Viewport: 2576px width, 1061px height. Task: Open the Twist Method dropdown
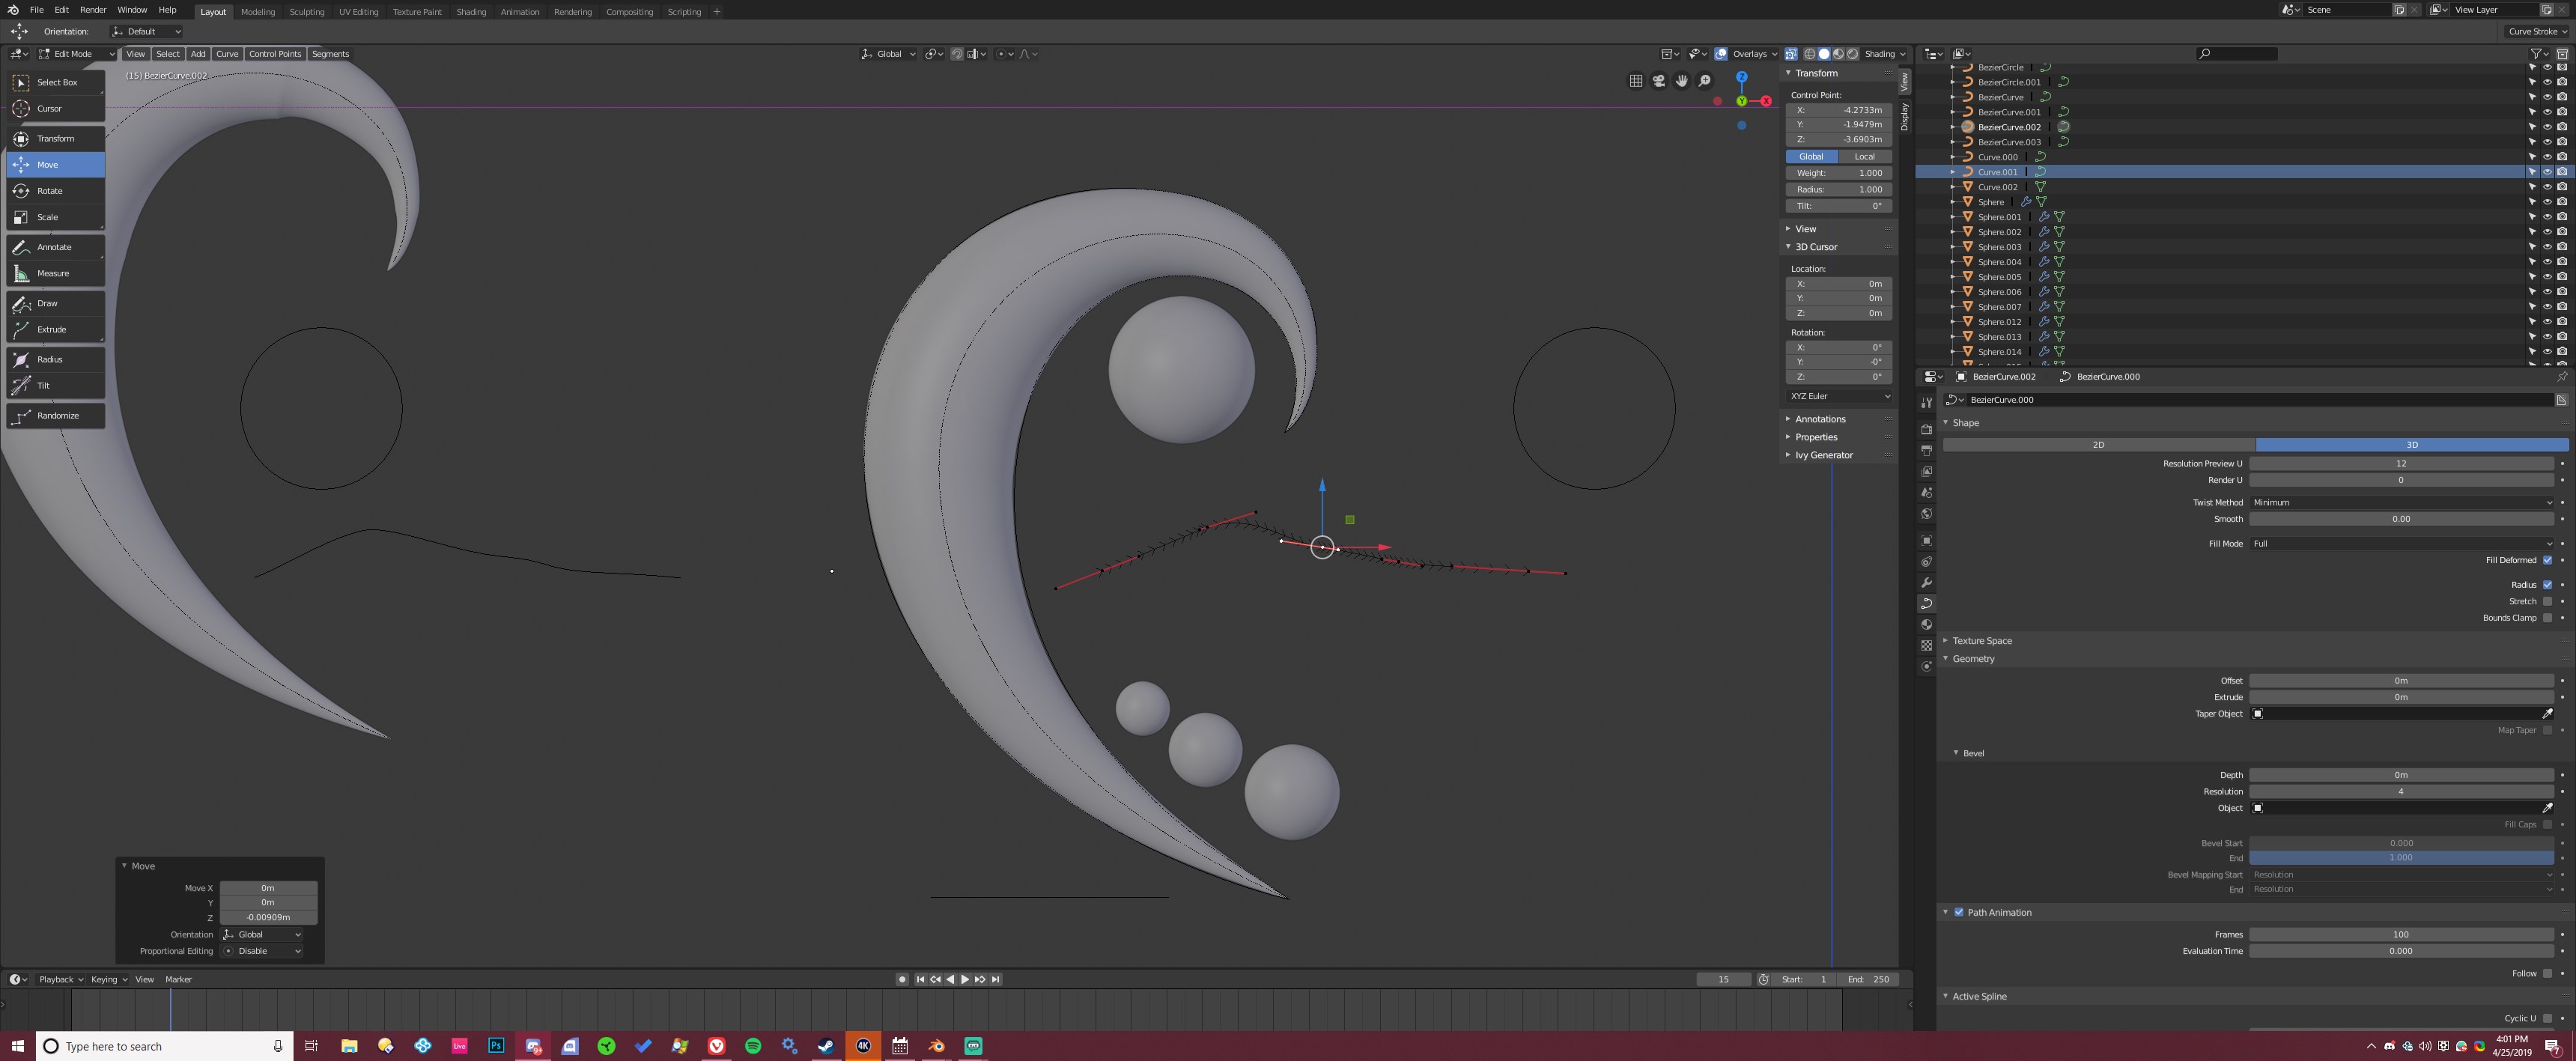pos(2400,502)
